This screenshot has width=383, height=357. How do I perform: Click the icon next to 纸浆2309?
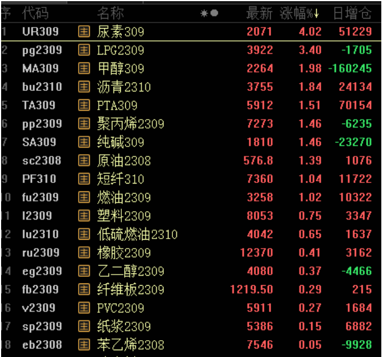coord(84,326)
